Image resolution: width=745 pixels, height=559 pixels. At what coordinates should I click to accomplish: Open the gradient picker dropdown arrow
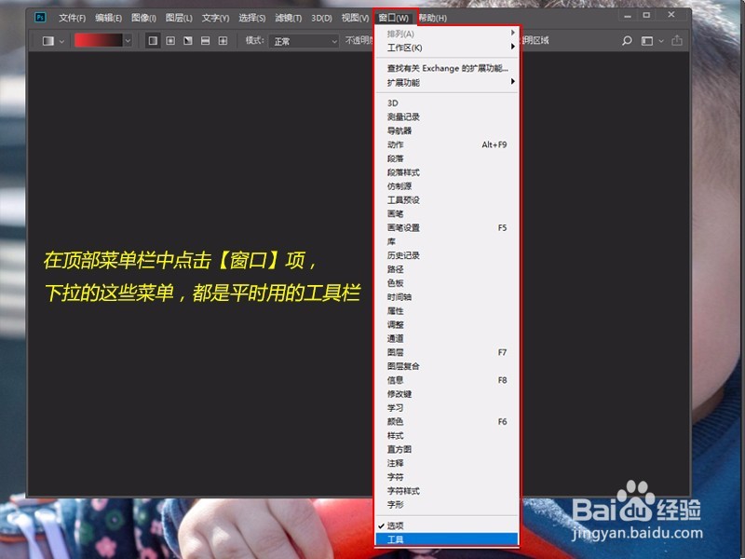pos(128,41)
